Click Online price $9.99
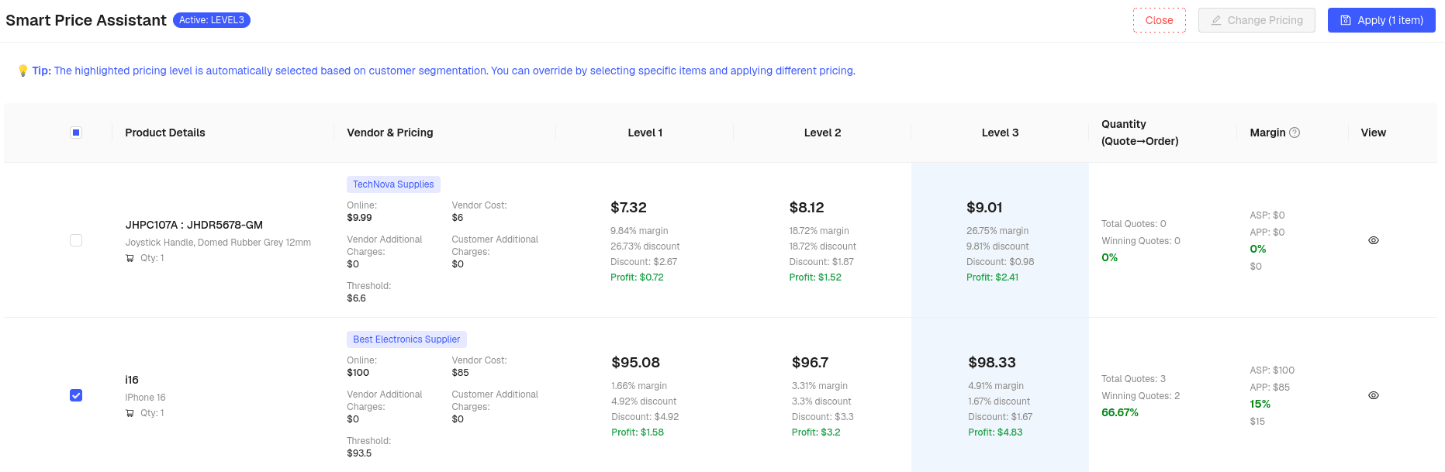 (359, 218)
